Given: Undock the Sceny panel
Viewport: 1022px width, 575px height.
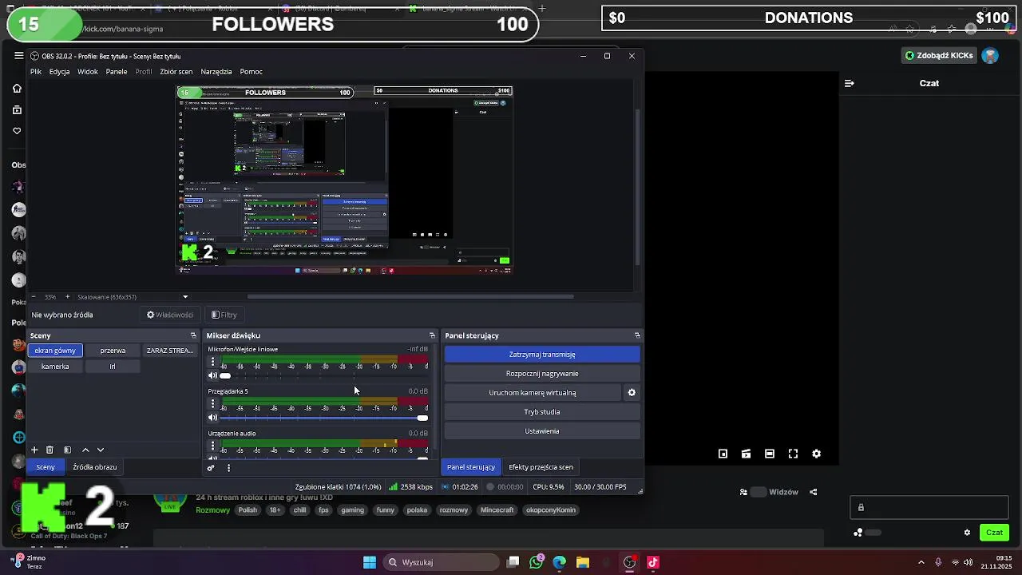Looking at the screenshot, I should (193, 335).
